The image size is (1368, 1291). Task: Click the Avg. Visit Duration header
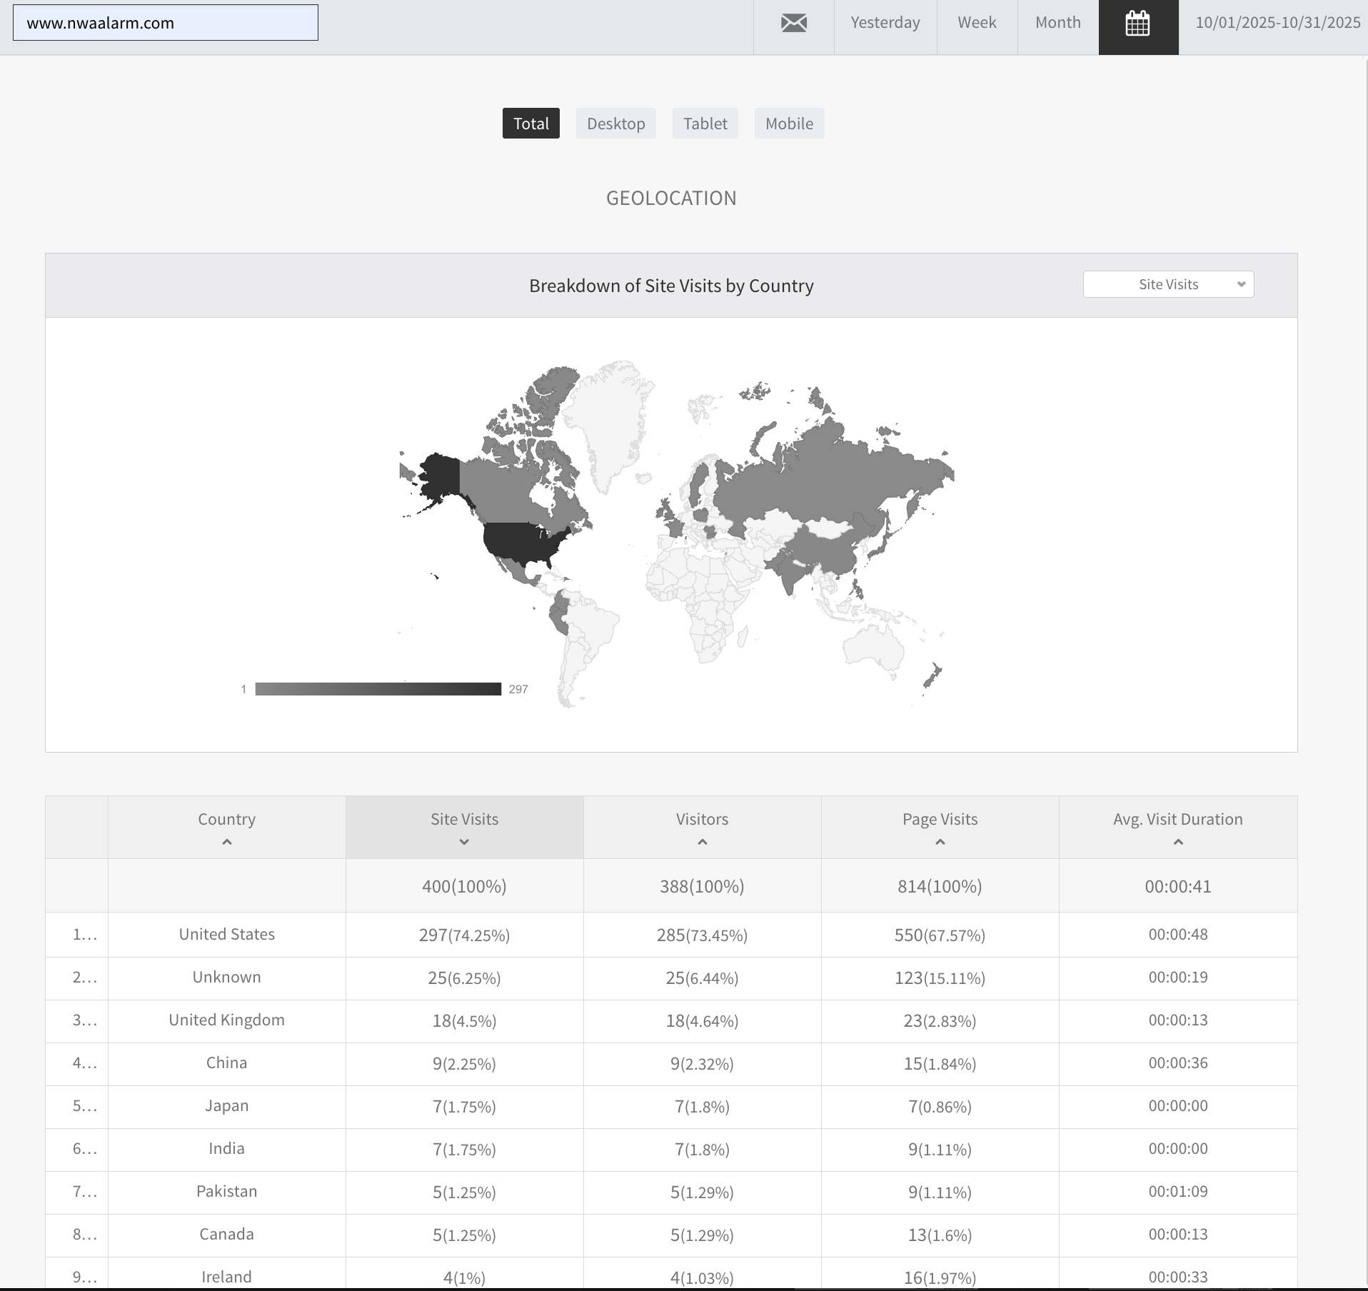coord(1178,828)
